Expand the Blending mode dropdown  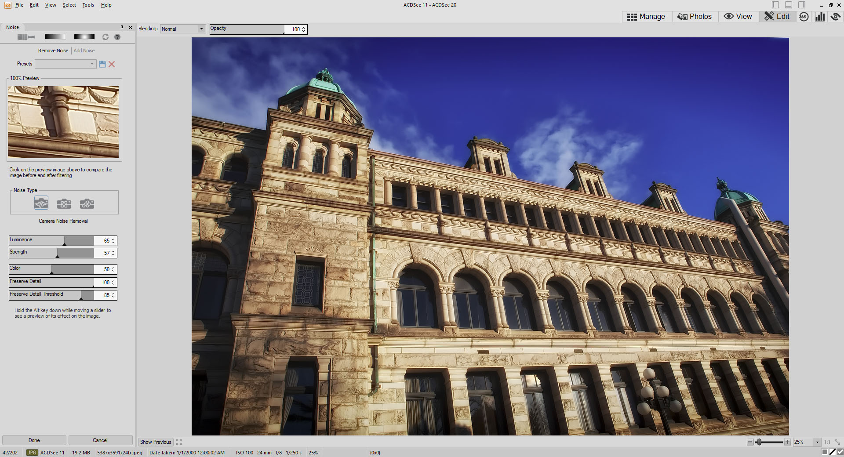pos(183,29)
